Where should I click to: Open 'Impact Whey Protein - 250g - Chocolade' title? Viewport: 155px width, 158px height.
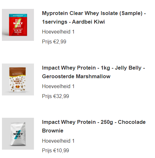pyautogui.click(x=94, y=122)
